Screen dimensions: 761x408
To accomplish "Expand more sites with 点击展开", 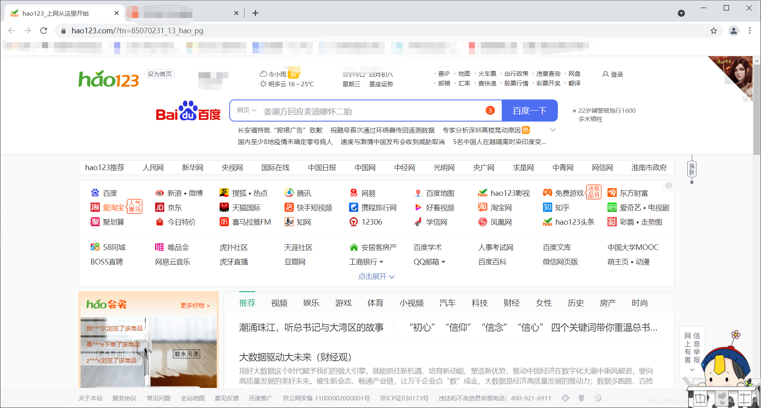I will [x=376, y=276].
